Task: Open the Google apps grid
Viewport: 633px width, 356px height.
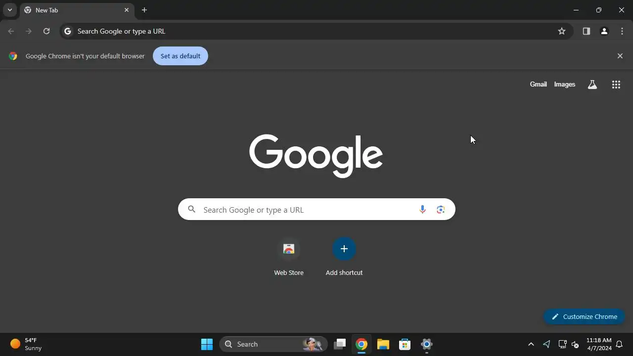Action: (616, 85)
